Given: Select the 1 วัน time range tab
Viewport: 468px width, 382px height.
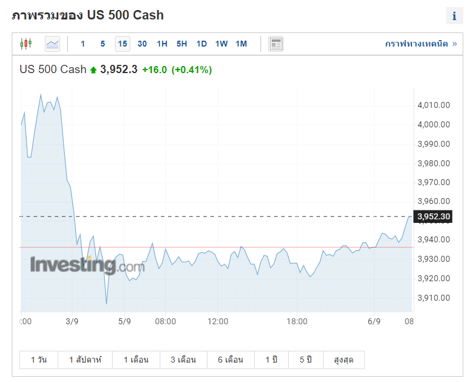Looking at the screenshot, I should tap(39, 360).
